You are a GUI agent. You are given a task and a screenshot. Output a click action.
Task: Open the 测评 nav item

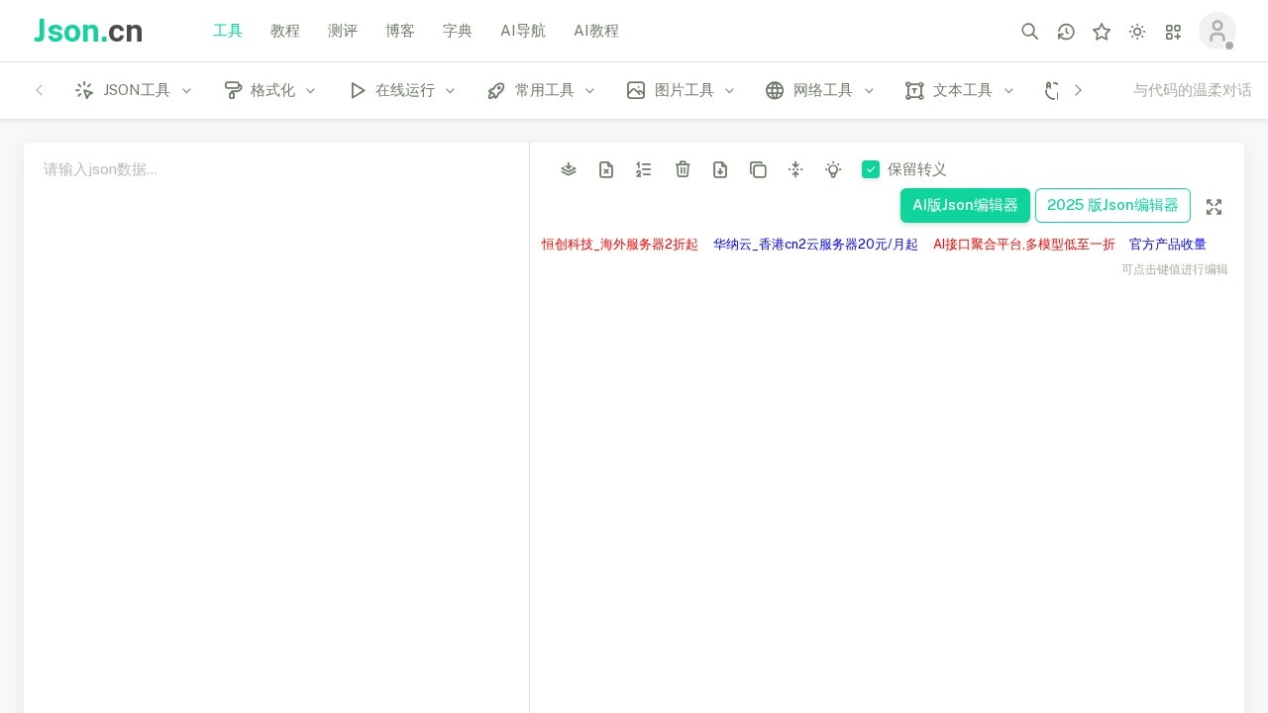point(343,31)
